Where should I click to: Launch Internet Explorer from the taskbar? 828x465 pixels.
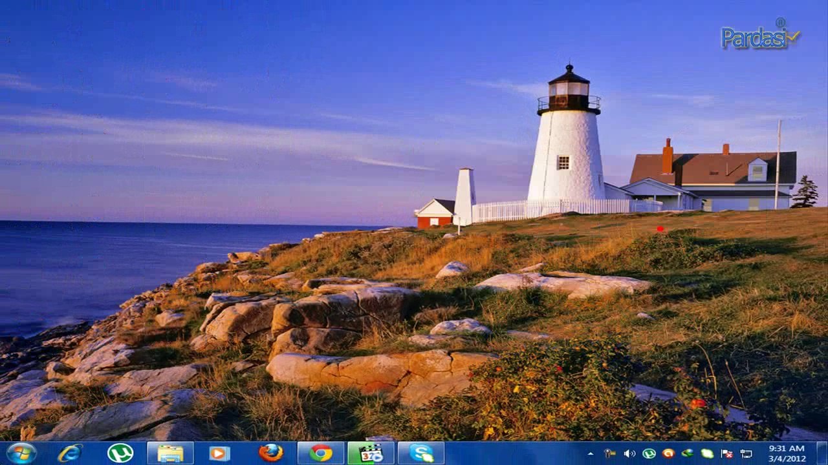click(70, 453)
